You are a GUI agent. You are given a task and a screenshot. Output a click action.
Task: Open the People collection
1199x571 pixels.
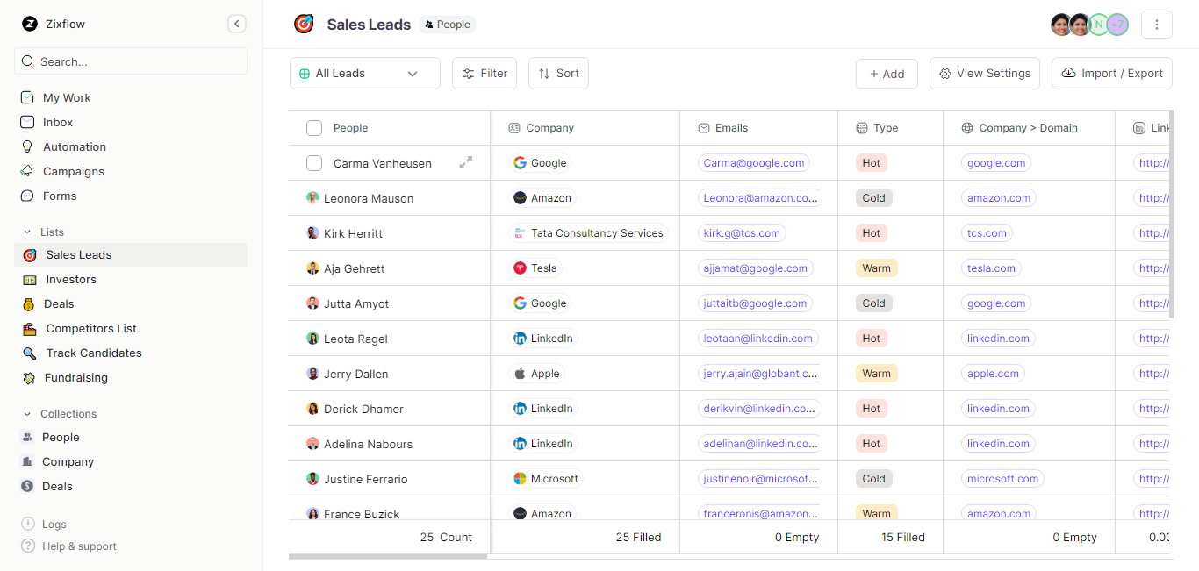point(61,437)
